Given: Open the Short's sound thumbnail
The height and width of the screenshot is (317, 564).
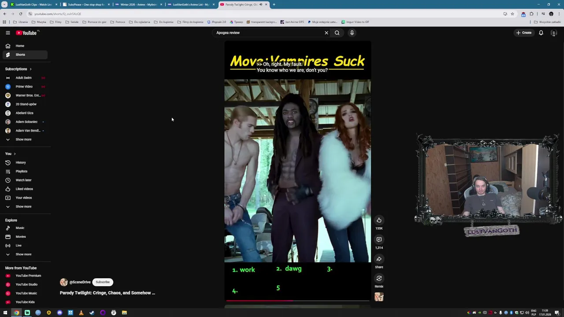Looking at the screenshot, I should [379, 297].
